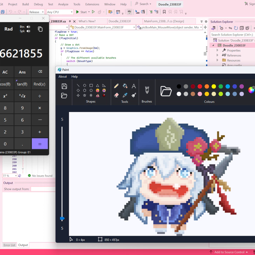Open the Doodle_230833F.MainForm_230833F class dropdown
The width and height of the screenshot is (255, 255).
tap(103, 27)
